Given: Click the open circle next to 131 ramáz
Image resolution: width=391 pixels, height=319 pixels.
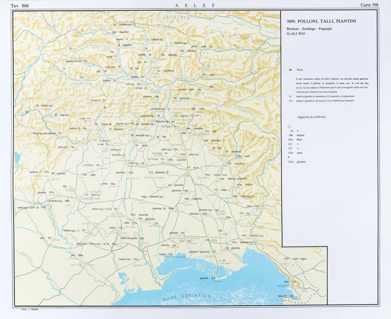Looking at the screenshot, I should click(x=230, y=190).
